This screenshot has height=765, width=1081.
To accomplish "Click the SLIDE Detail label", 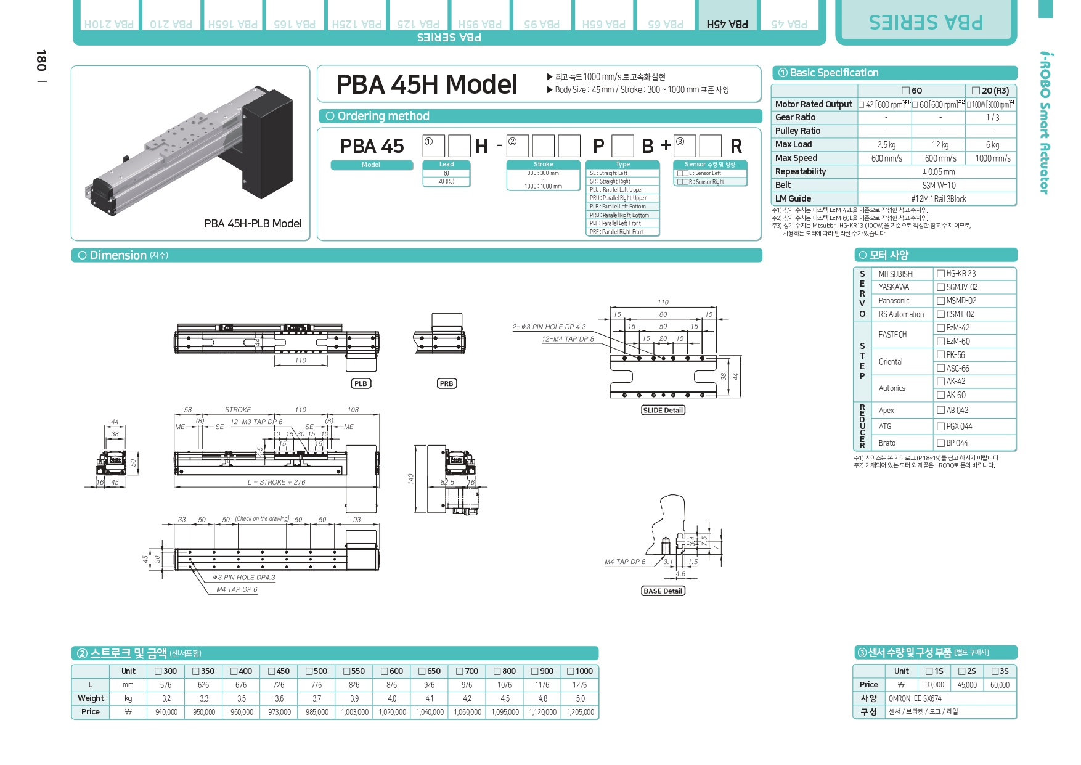I will click(663, 411).
